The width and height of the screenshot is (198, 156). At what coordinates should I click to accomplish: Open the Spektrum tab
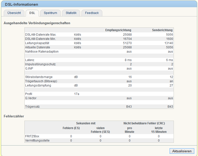[x=50, y=13]
